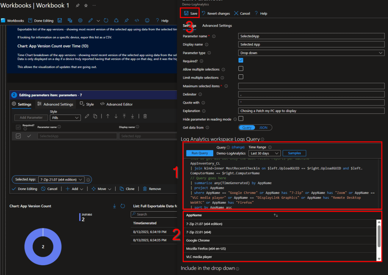Open the Parameter type drop down
Viewport: 388px width, 275px height.
[311, 53]
